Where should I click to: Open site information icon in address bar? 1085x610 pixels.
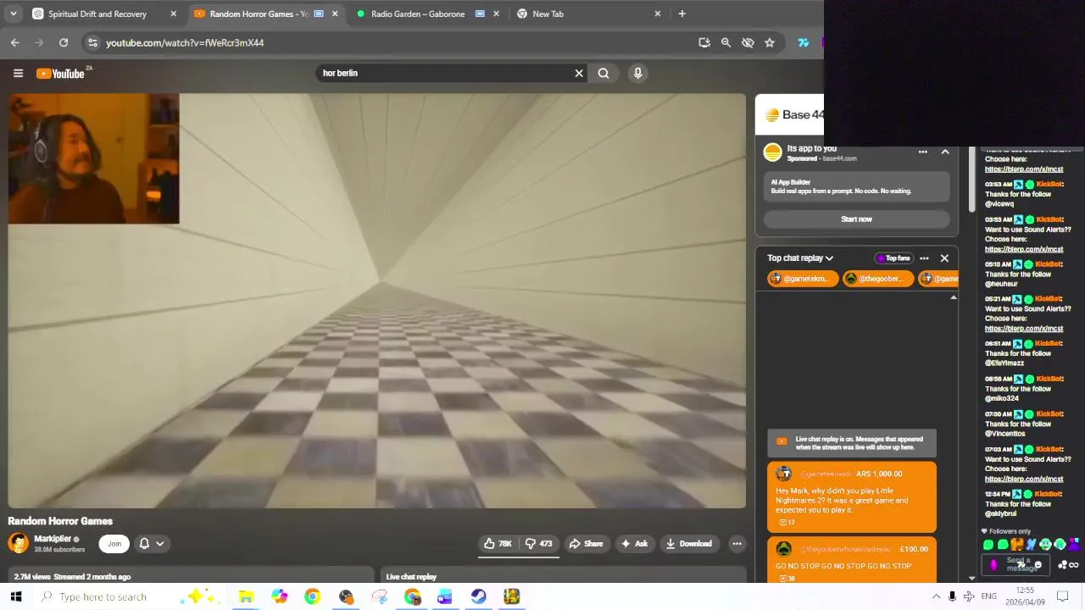click(x=92, y=42)
